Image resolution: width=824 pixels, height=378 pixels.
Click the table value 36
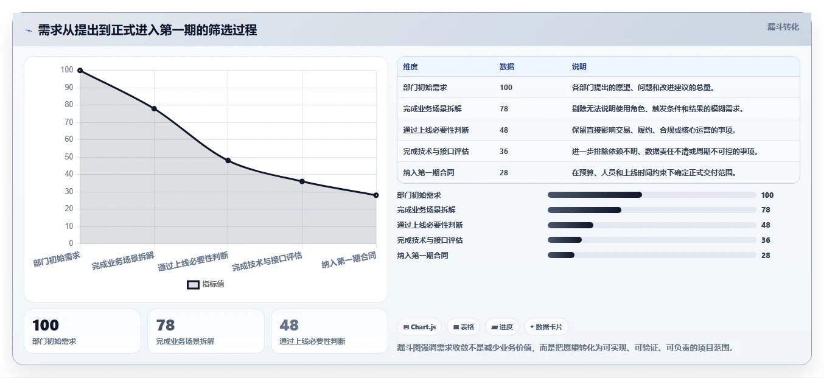click(504, 152)
